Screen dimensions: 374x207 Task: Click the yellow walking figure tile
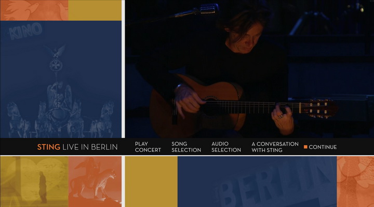click(x=34, y=182)
